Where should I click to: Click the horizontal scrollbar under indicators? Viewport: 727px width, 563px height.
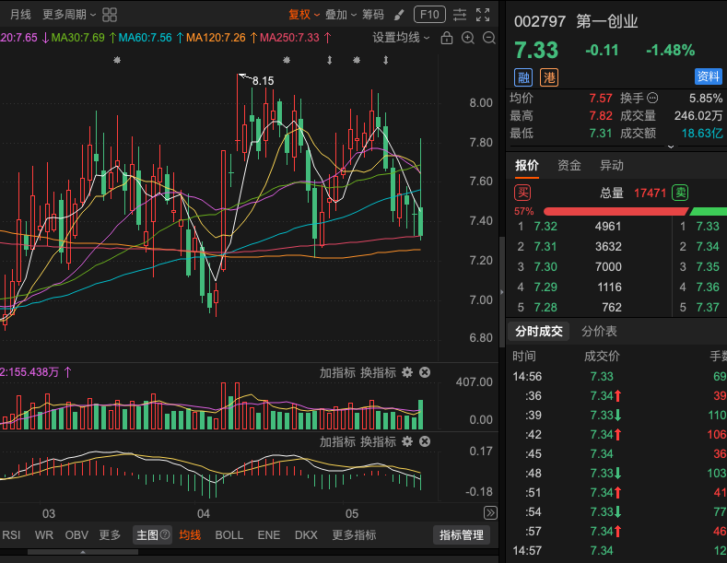(83, 552)
